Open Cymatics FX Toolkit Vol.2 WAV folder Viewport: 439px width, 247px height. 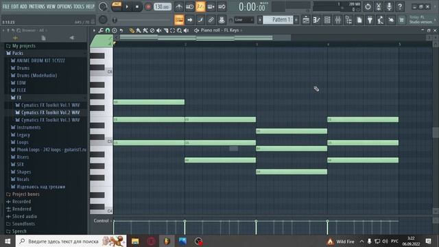pos(50,113)
